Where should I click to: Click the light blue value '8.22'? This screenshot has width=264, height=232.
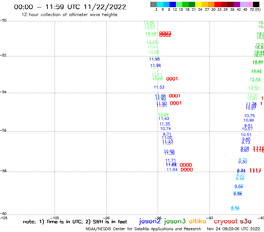[240, 175]
